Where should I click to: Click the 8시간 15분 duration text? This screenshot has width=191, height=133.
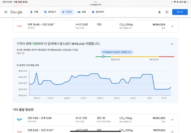tap(81, 118)
